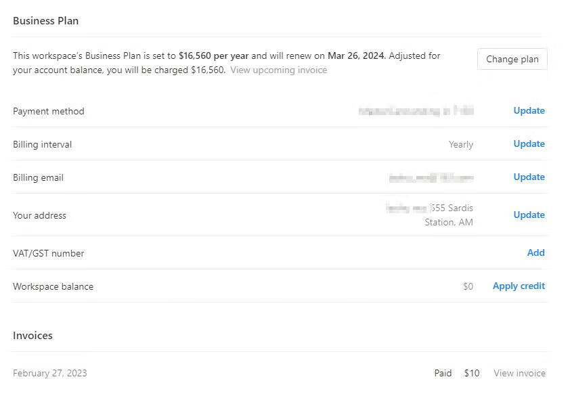The height and width of the screenshot is (398, 570).
Task: Update the payment method
Action: [529, 110]
